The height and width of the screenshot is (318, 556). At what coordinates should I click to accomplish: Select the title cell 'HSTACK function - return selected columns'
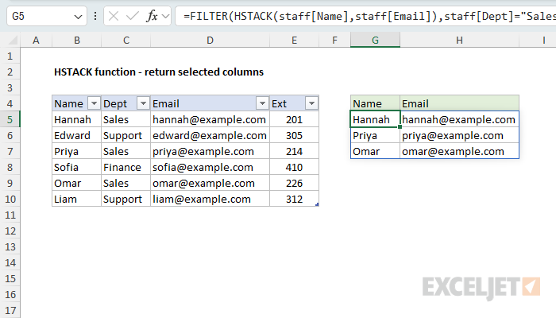point(159,72)
